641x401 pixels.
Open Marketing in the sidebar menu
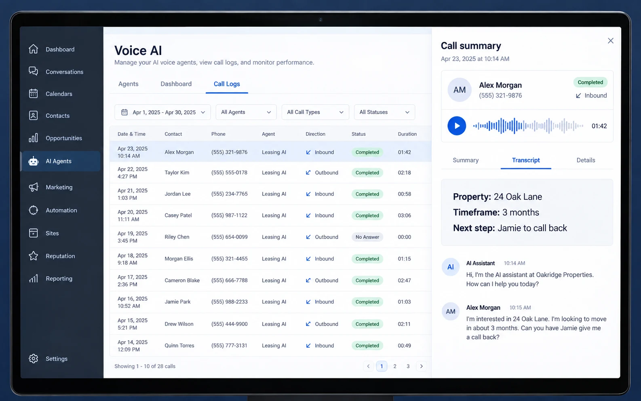(59, 187)
